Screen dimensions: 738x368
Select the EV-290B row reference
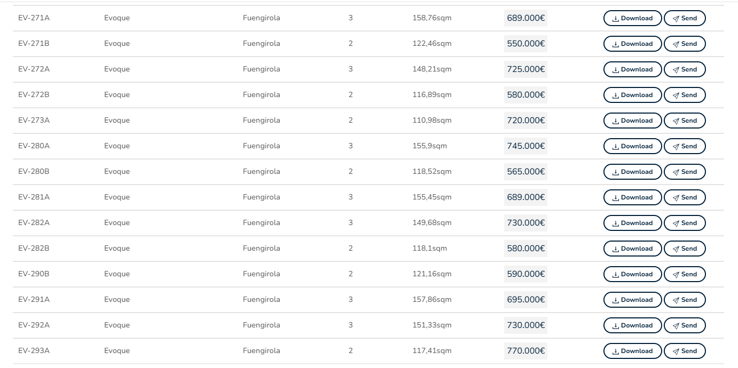(34, 274)
